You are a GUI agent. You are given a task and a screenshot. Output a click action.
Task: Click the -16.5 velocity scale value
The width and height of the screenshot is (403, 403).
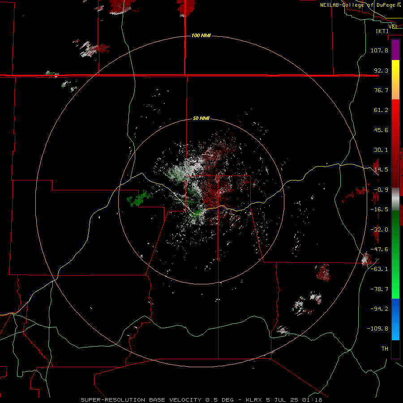[379, 210]
